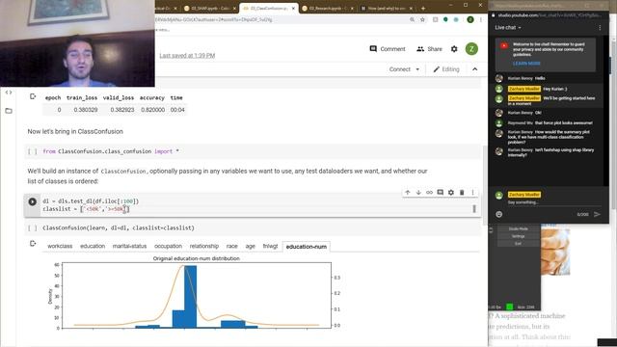Click the 0.820000 accuracy value

(x=152, y=110)
